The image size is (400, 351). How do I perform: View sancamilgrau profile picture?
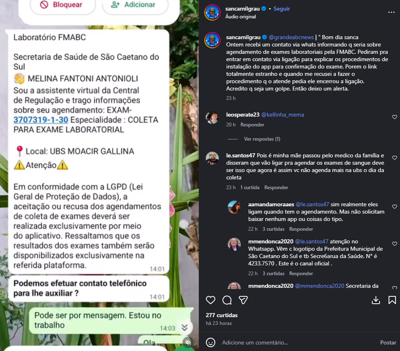coord(212,13)
